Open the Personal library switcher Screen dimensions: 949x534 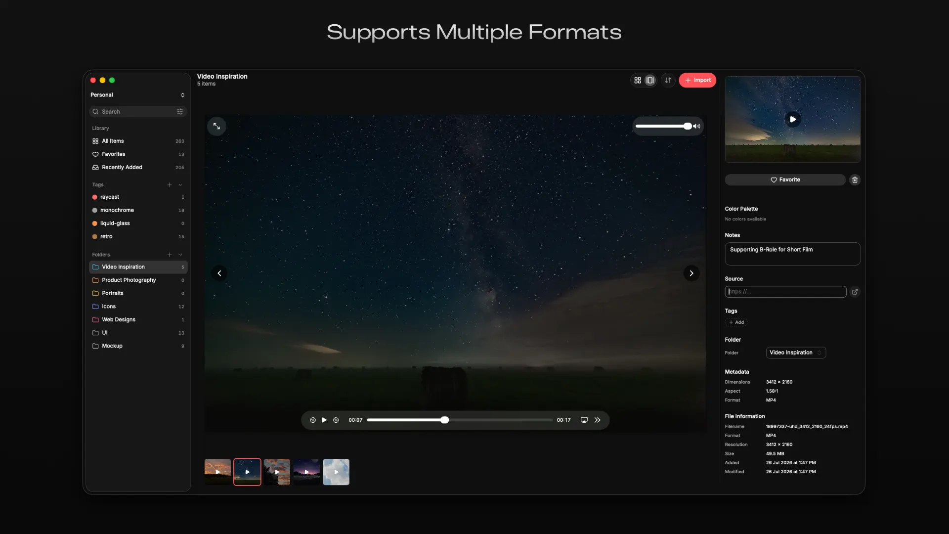(x=138, y=95)
